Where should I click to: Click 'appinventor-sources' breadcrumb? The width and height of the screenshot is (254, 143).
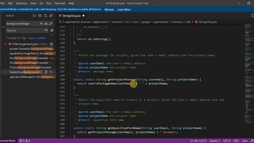click(x=78, y=22)
